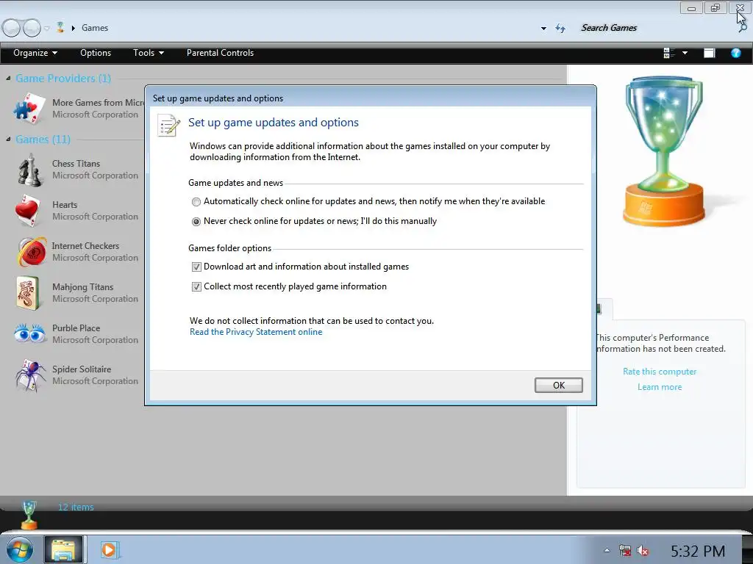Viewport: 753px width, 564px height.
Task: Click the network status tray icon
Action: point(625,551)
